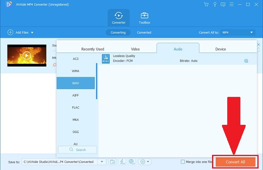The height and width of the screenshot is (170, 263).
Task: Select the Lossless Quality profile icon
Action: pos(106,59)
